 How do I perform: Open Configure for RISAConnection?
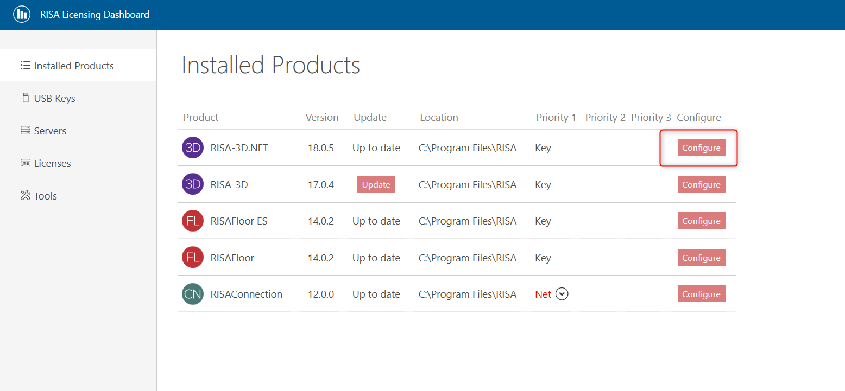[701, 294]
